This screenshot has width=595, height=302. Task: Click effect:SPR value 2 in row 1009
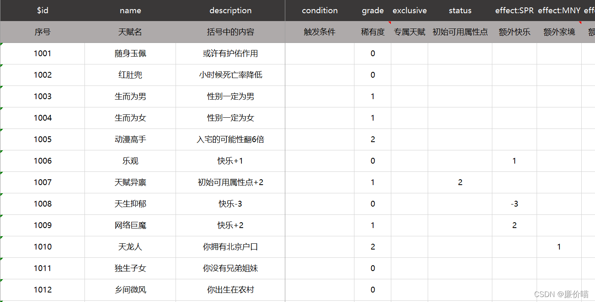(x=514, y=225)
